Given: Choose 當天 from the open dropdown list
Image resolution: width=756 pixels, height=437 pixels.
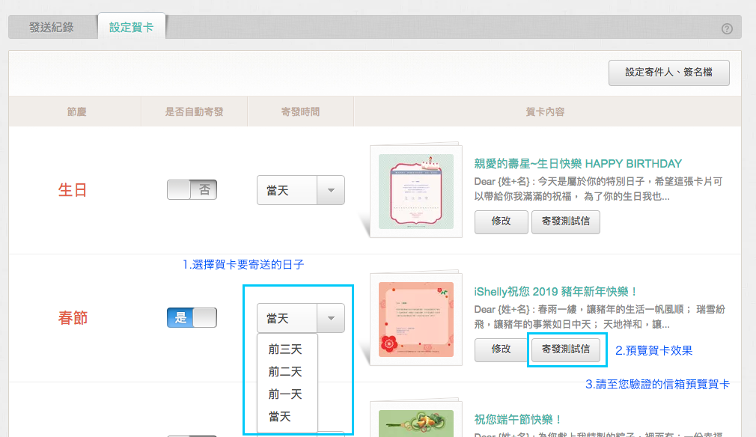Looking at the screenshot, I should (x=280, y=417).
